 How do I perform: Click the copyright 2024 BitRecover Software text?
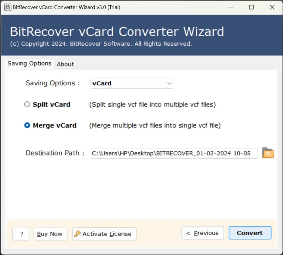[101, 44]
